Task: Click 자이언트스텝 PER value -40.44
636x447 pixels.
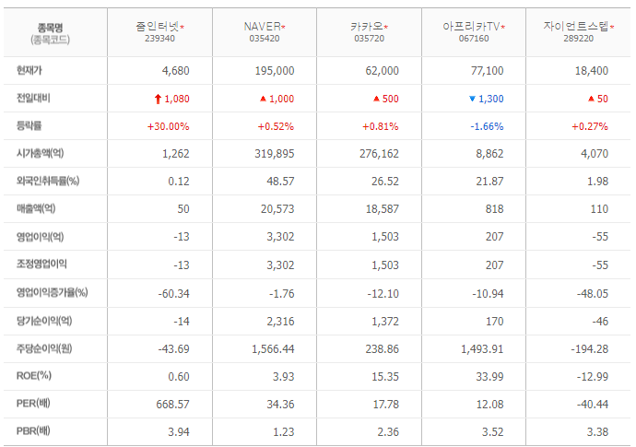Action: tap(593, 405)
